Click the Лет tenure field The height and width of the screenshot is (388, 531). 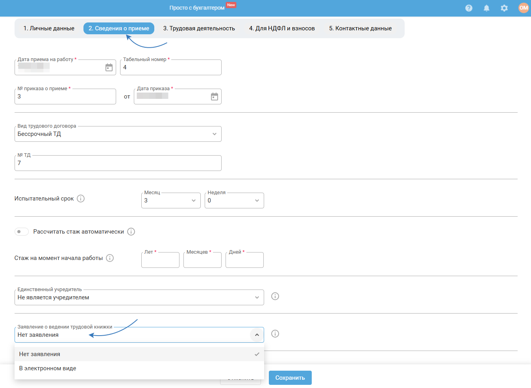coord(160,260)
